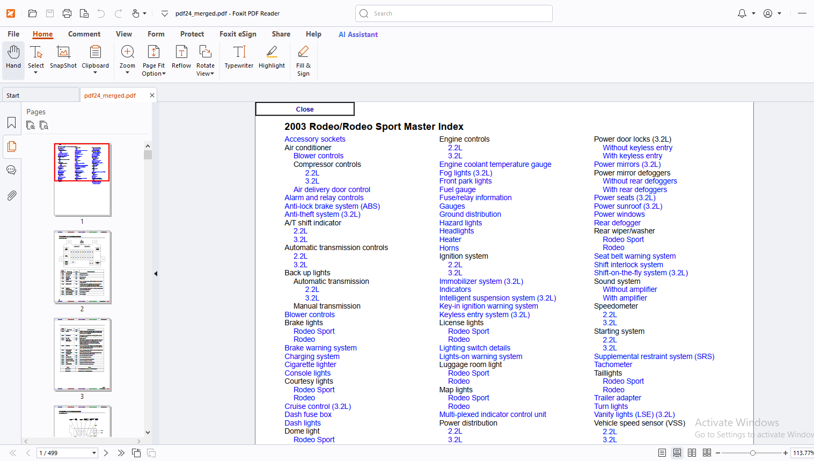The image size is (814, 461).
Task: Jump to the first page arrow
Action: coord(13,453)
